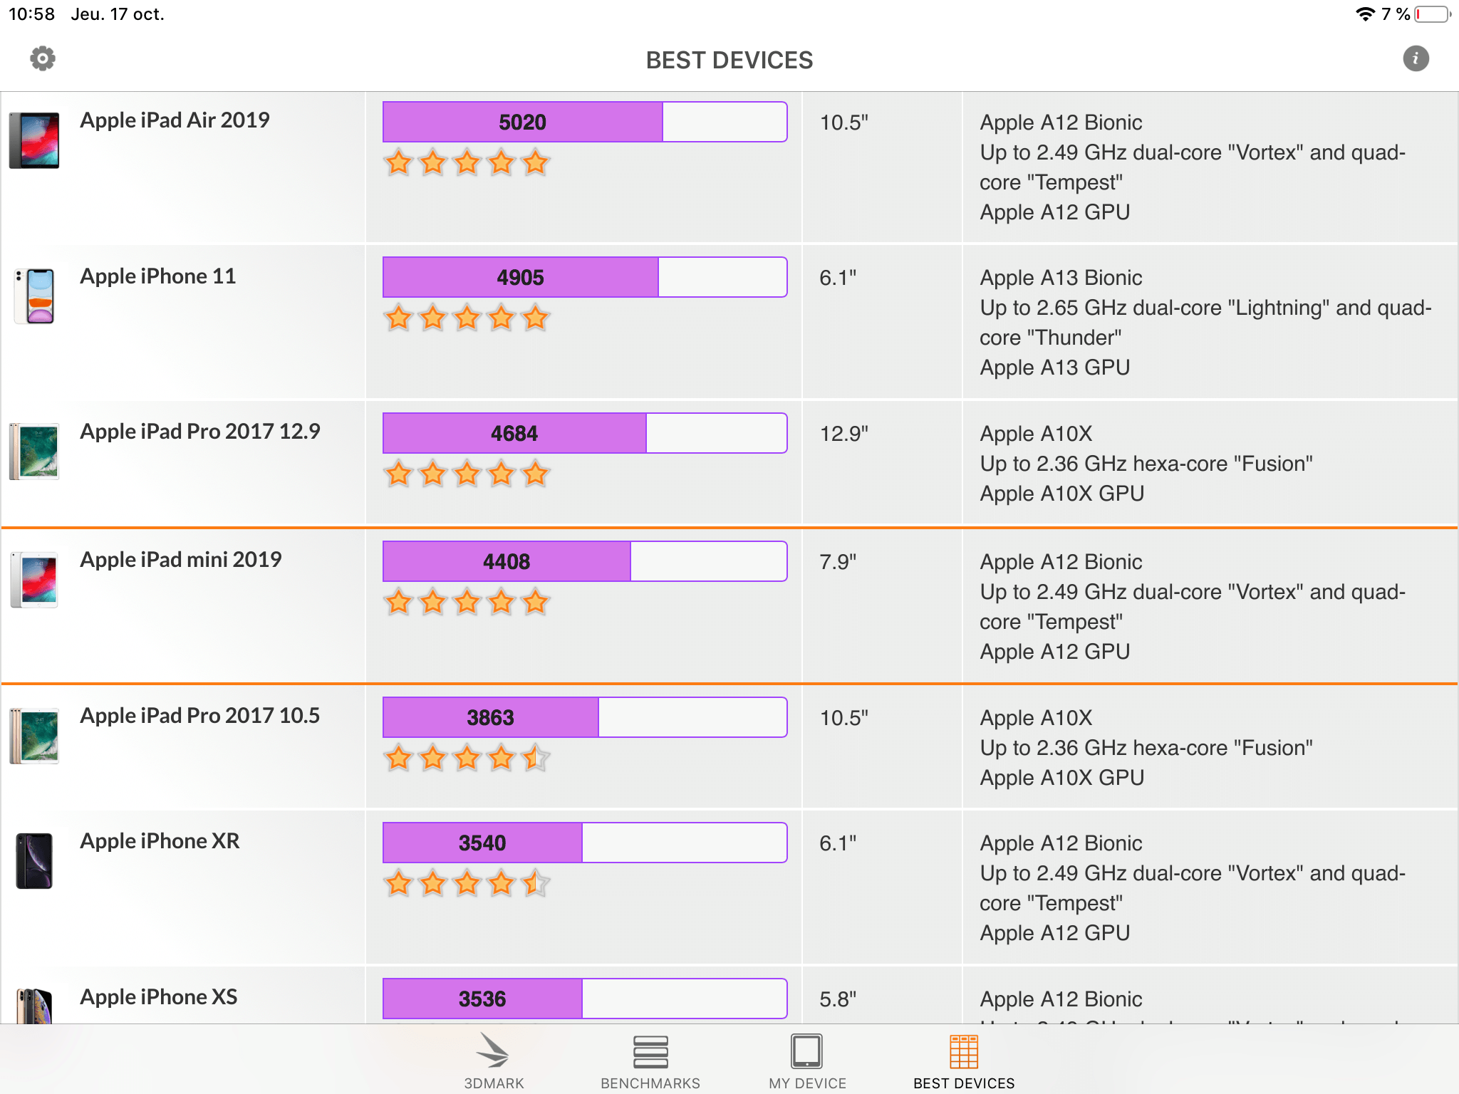Open the Apple iPad mini 2019 entry
Screen dimensions: 1459x1094
pos(181,560)
